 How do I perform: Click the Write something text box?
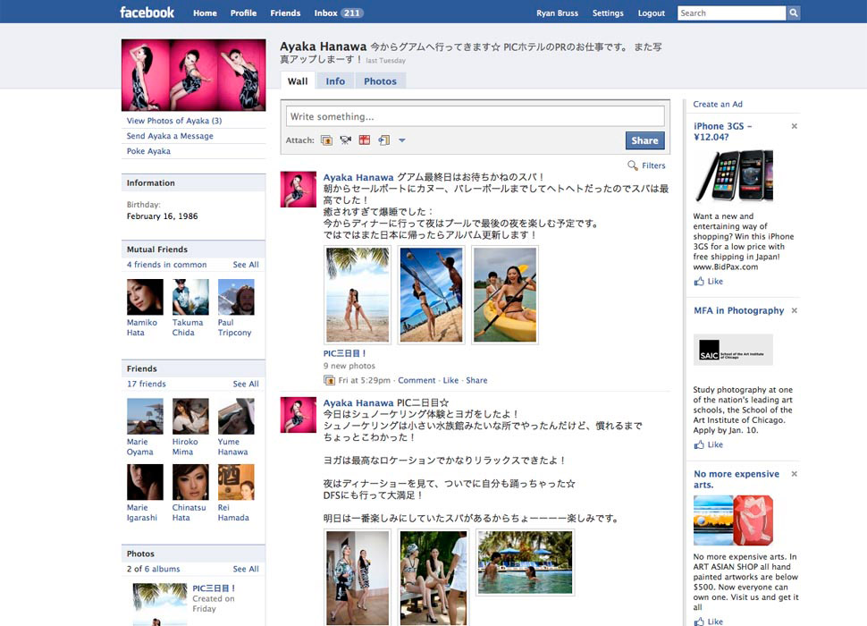[475, 116]
